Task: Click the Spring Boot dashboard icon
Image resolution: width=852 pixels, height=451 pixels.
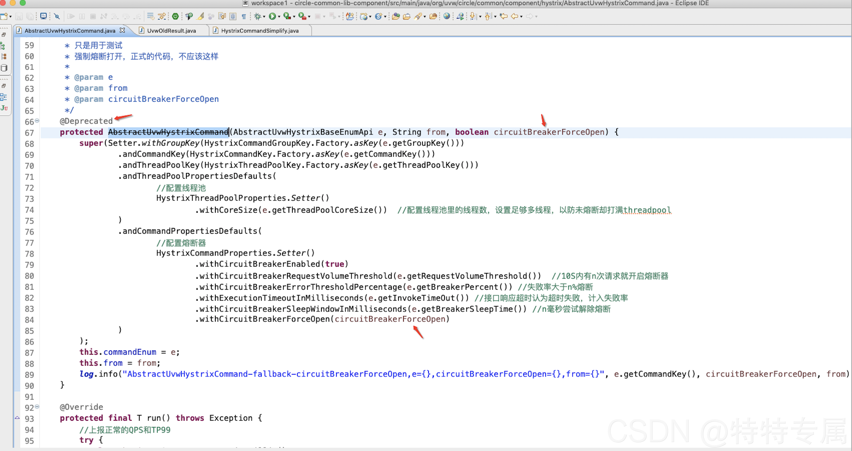Action: pyautogui.click(x=175, y=16)
